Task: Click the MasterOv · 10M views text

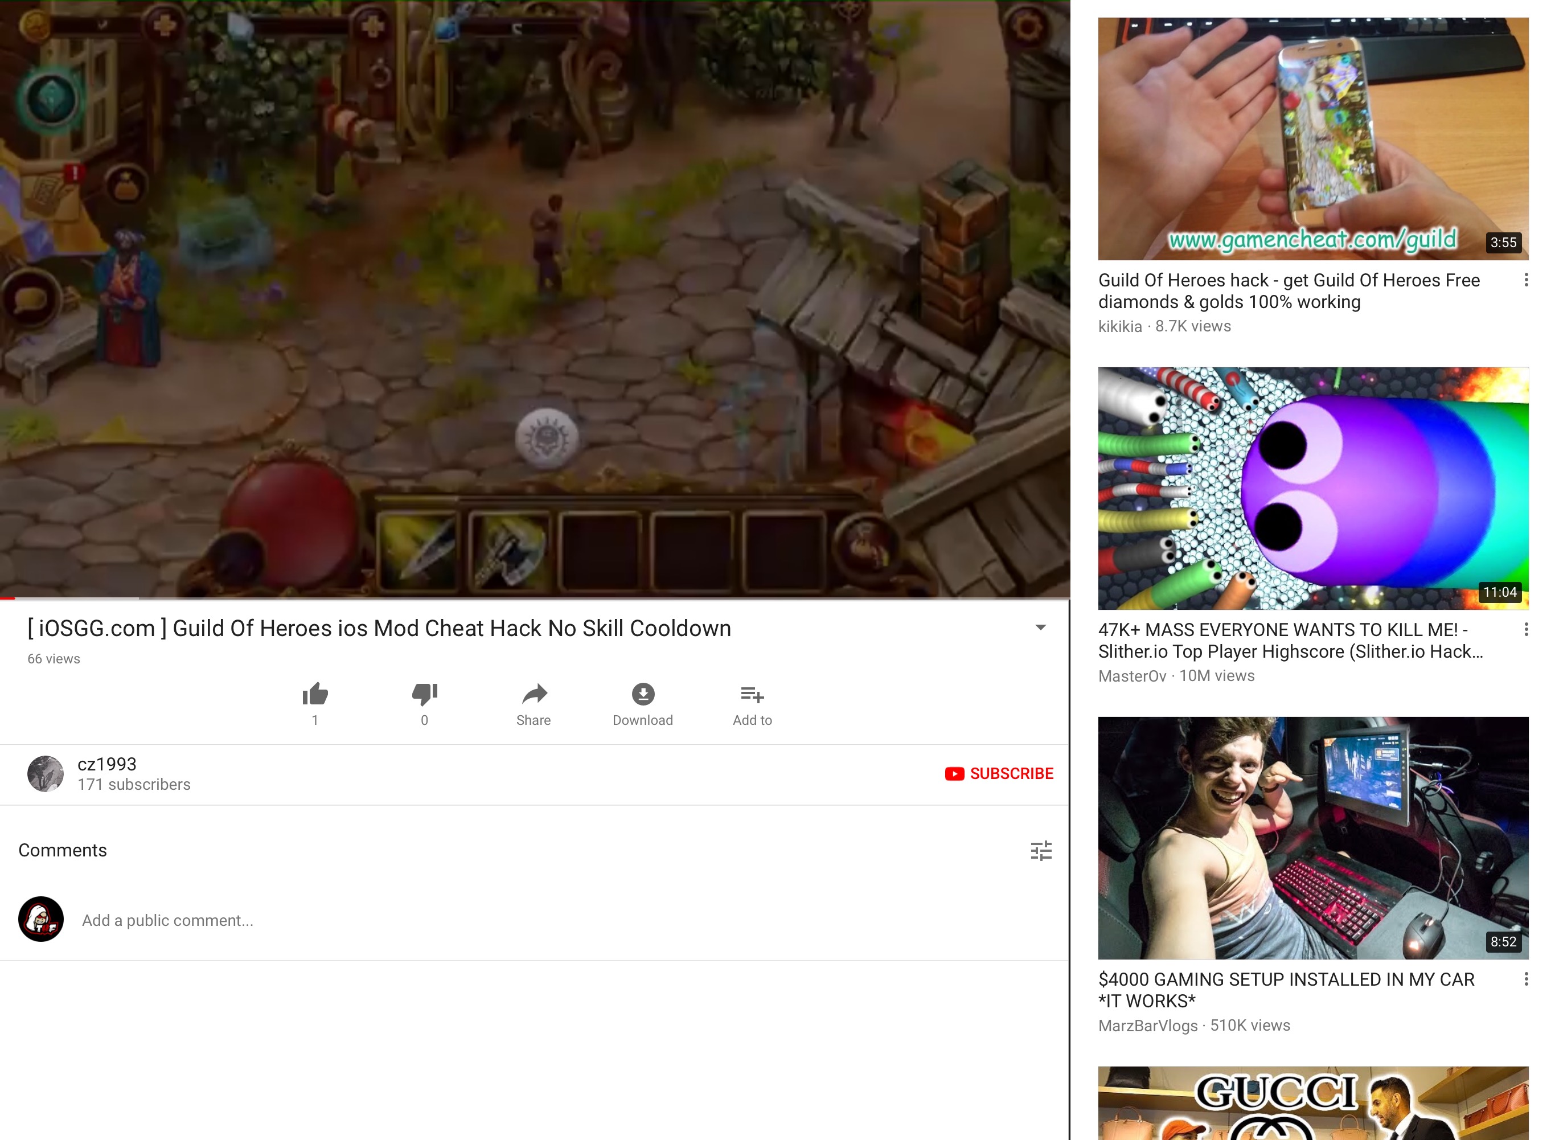Action: 1176,675
